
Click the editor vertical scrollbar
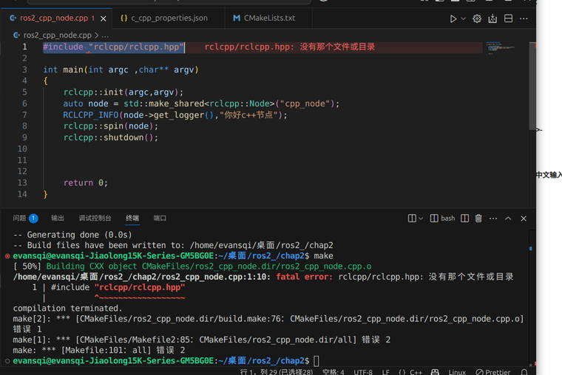[x=532, y=86]
